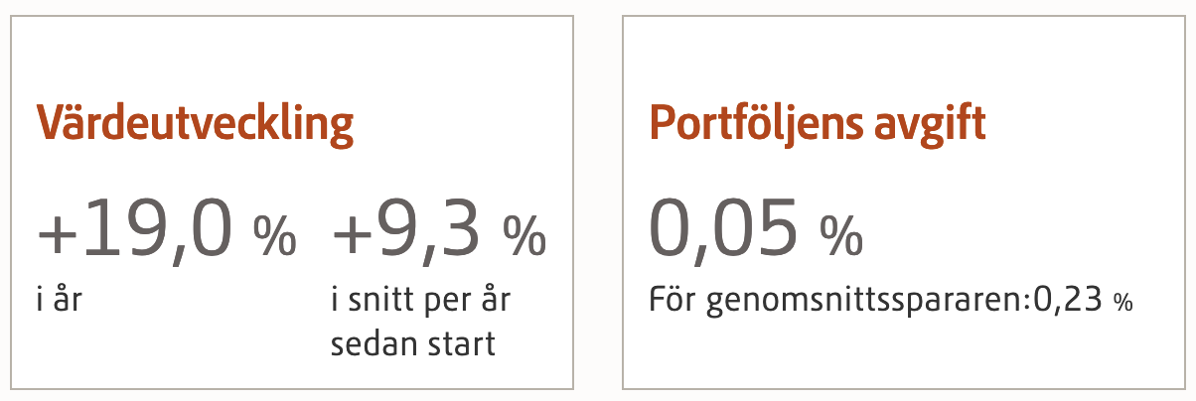Click the Portföljens avgift heading
This screenshot has width=1196, height=401.
pos(818,128)
